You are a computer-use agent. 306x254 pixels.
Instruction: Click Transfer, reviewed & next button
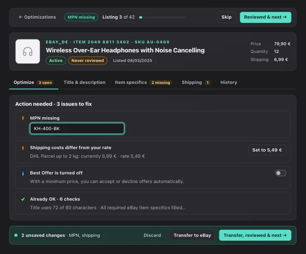tap(255, 235)
